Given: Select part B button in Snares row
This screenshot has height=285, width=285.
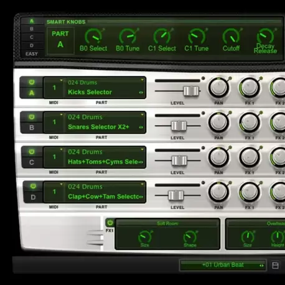Looking at the screenshot, I should [32, 128].
